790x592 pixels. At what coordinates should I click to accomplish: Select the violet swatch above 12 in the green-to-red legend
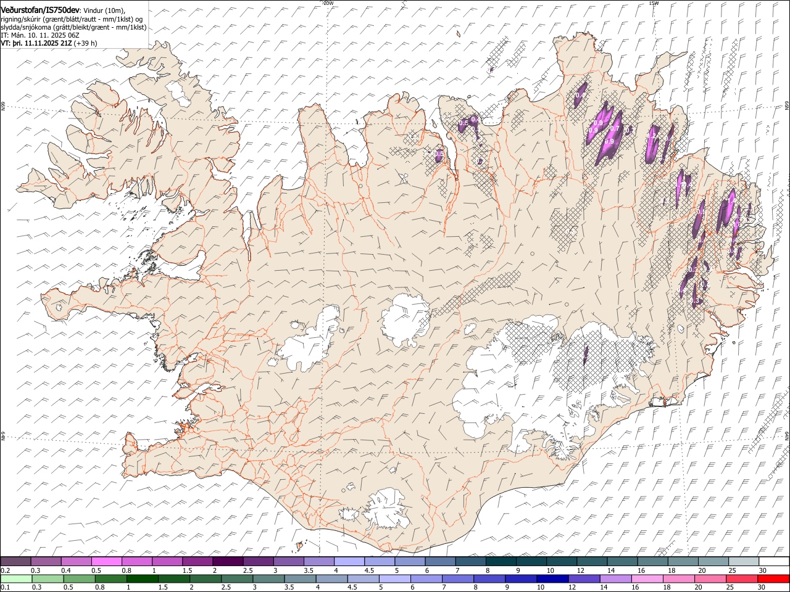pos(584,578)
